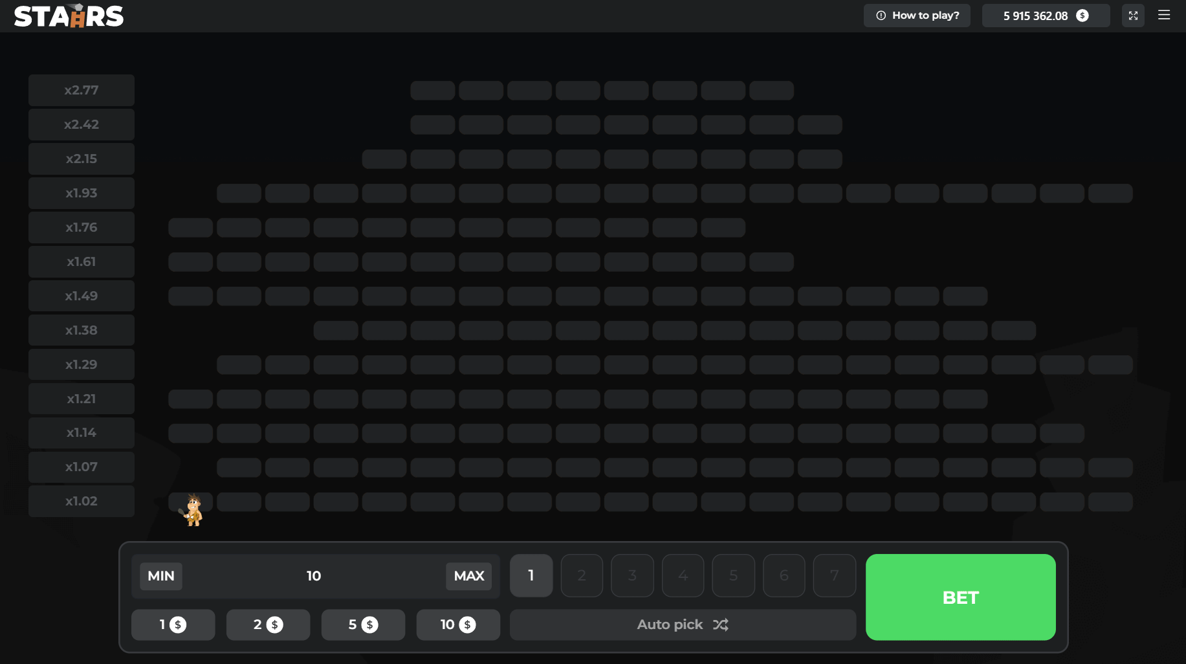Select stone count option 3

(632, 575)
